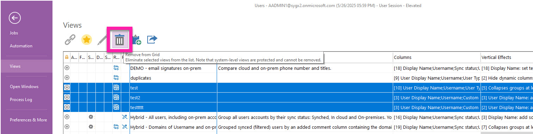This screenshot has width=533, height=134.
Task: Click the blue share arrow export icon
Action: (x=152, y=39)
